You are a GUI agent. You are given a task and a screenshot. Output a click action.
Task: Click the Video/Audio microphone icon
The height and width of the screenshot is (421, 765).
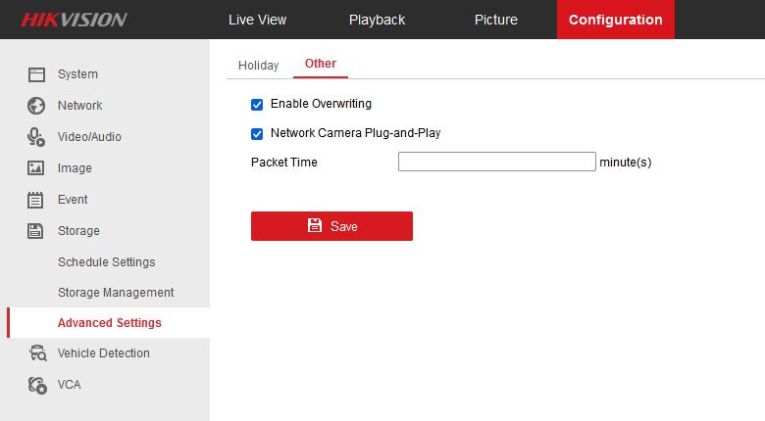click(x=36, y=137)
